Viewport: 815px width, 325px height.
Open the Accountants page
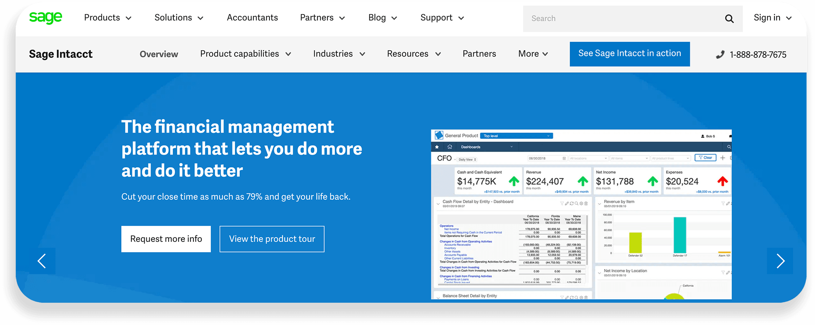click(x=252, y=18)
